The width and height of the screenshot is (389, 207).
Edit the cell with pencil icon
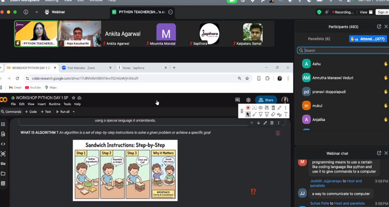pos(265,123)
